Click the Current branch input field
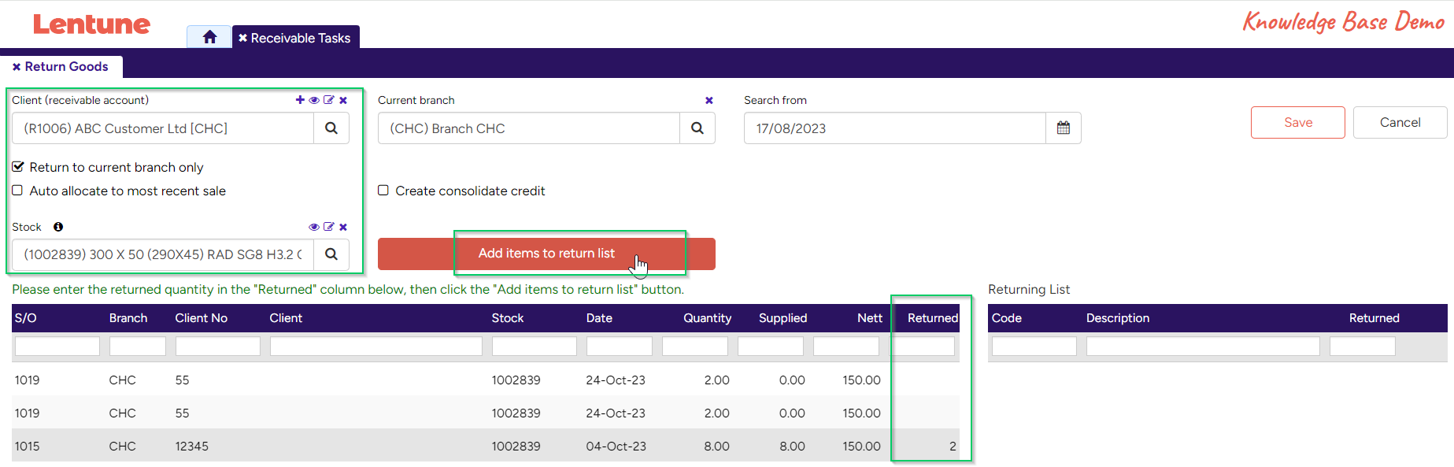1454x467 pixels. tap(529, 128)
